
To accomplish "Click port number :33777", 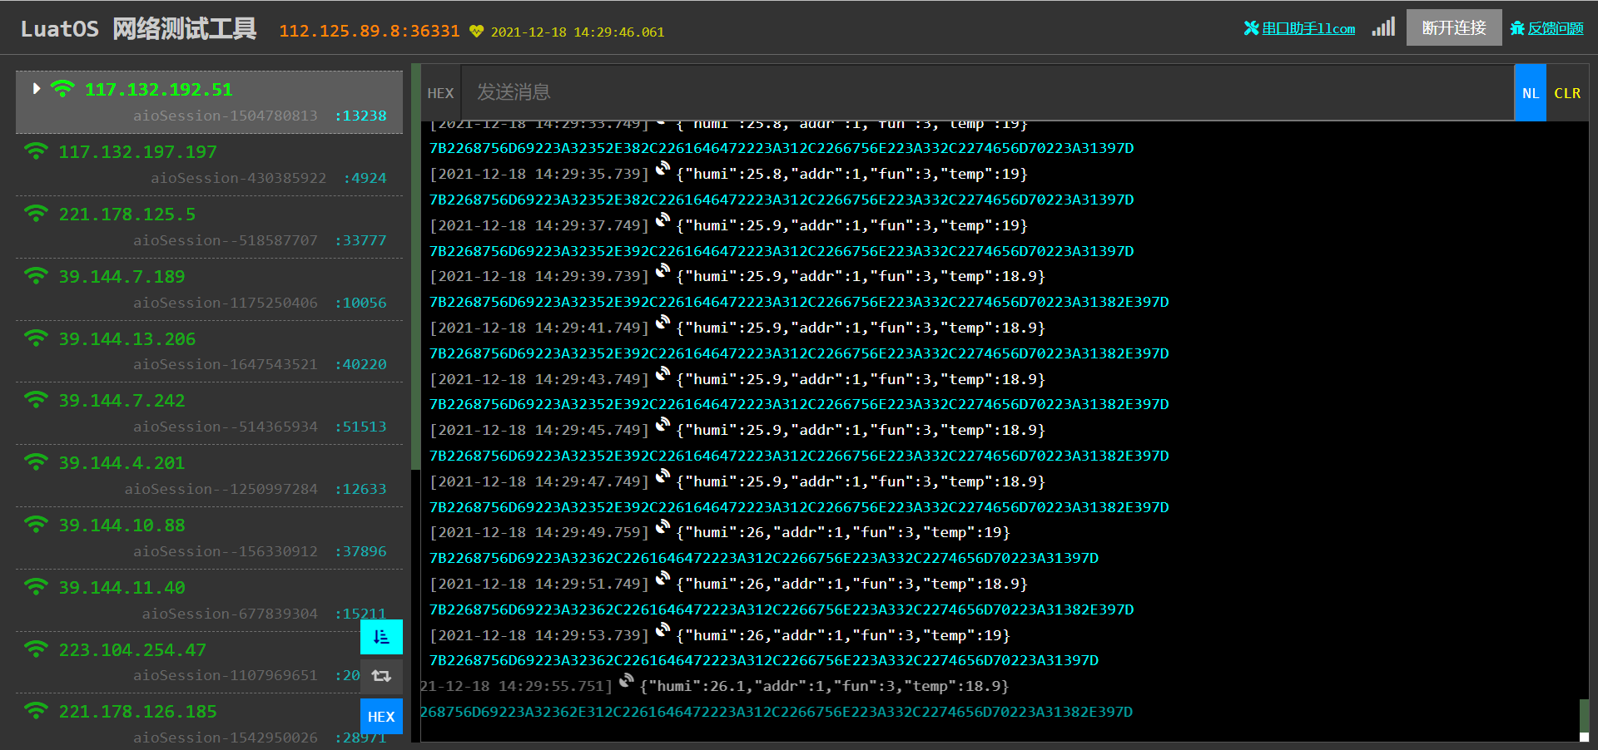I will (360, 240).
